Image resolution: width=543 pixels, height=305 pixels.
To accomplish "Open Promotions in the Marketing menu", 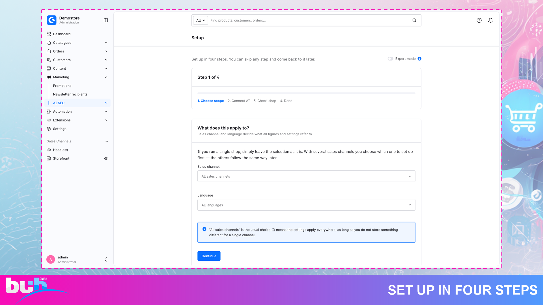I will coord(62,86).
